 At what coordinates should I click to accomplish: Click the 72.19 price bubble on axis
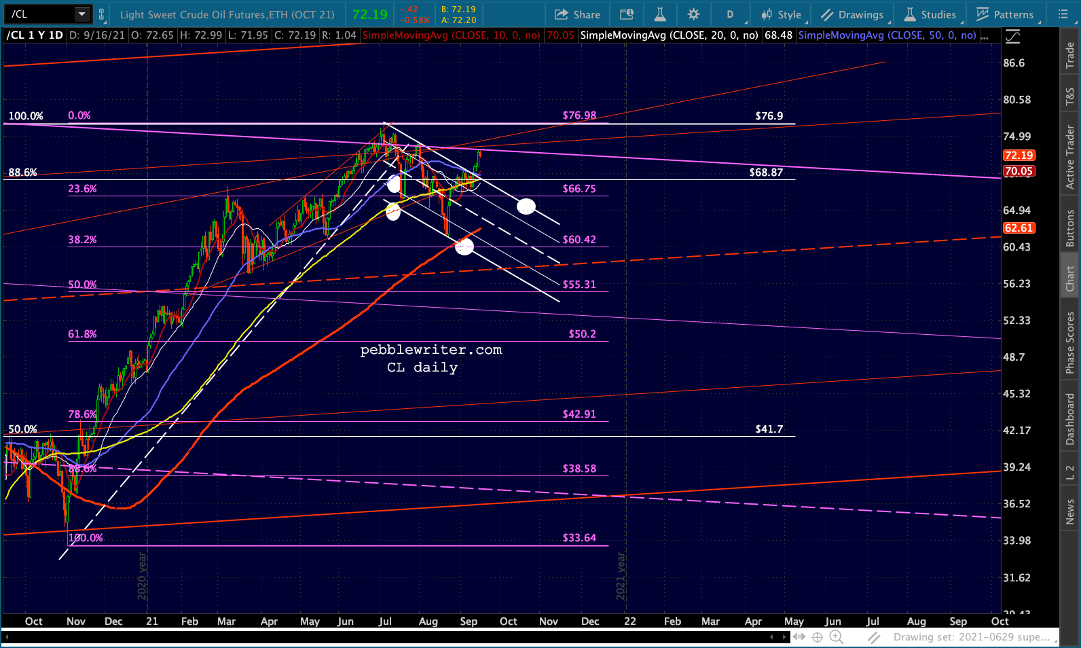tap(1019, 156)
